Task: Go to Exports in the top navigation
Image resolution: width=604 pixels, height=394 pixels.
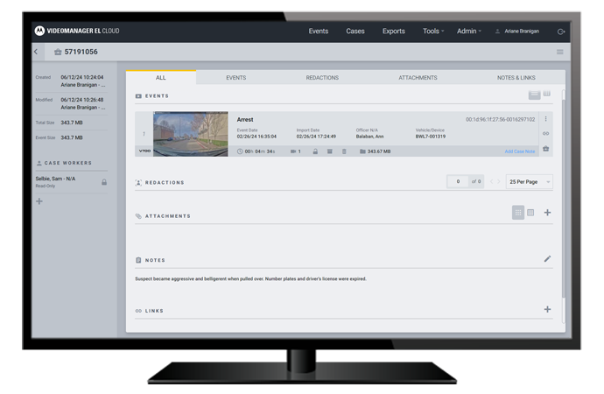Action: click(x=394, y=32)
